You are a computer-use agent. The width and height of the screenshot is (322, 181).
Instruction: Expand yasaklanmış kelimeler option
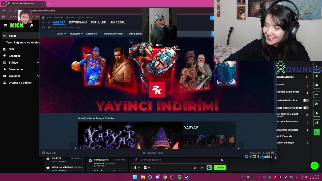click(x=307, y=130)
